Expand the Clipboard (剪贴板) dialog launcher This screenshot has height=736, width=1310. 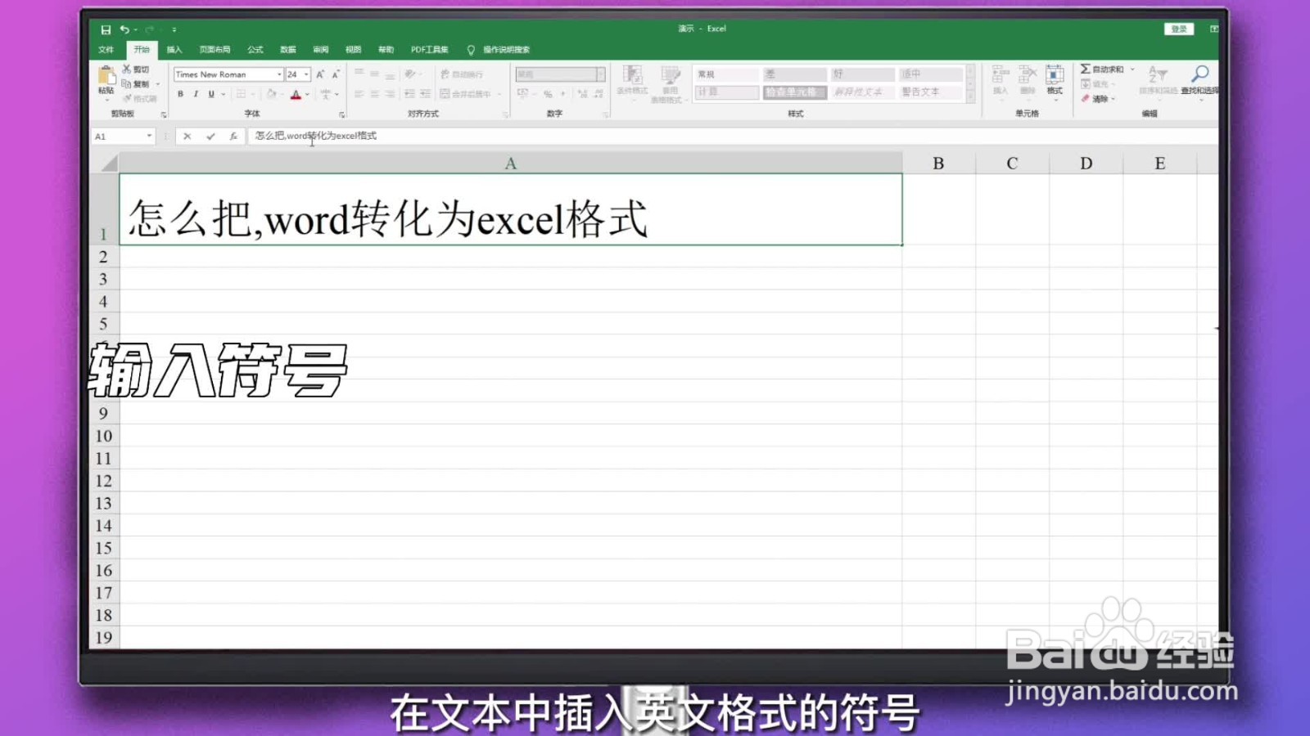point(164,114)
